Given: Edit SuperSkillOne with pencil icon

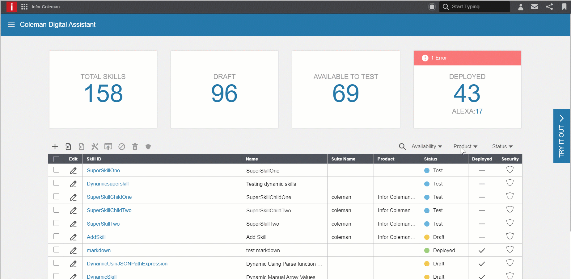Looking at the screenshot, I should (x=73, y=170).
